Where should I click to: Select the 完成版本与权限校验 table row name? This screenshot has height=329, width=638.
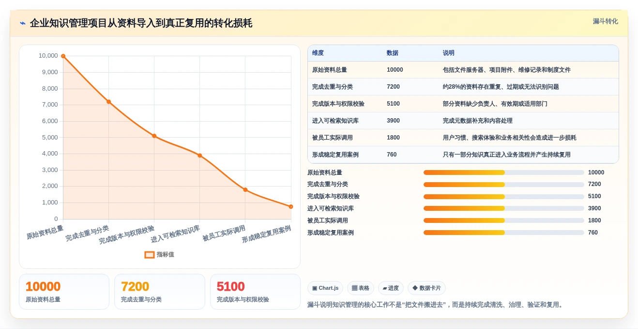click(338, 104)
